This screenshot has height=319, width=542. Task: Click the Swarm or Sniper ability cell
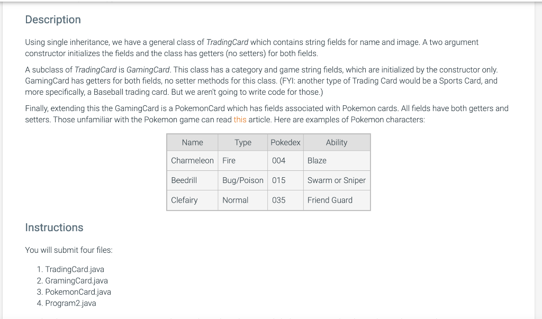(337, 180)
